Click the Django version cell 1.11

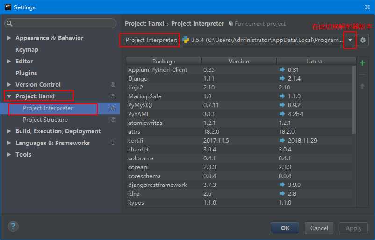click(x=209, y=78)
